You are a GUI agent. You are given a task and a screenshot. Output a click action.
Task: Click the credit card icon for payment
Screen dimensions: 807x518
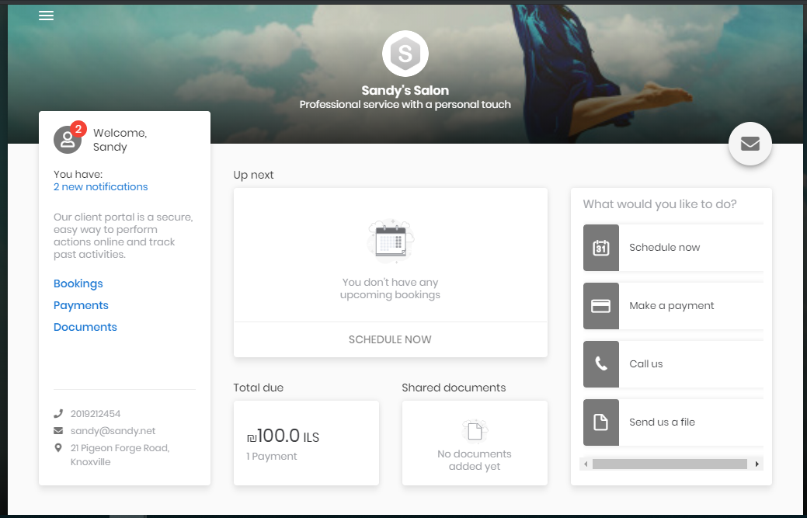600,305
